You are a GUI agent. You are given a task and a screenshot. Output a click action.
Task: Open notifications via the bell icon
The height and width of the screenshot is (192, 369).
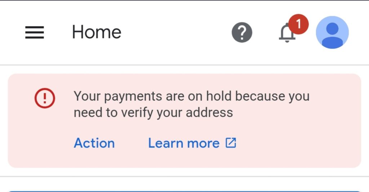click(287, 34)
